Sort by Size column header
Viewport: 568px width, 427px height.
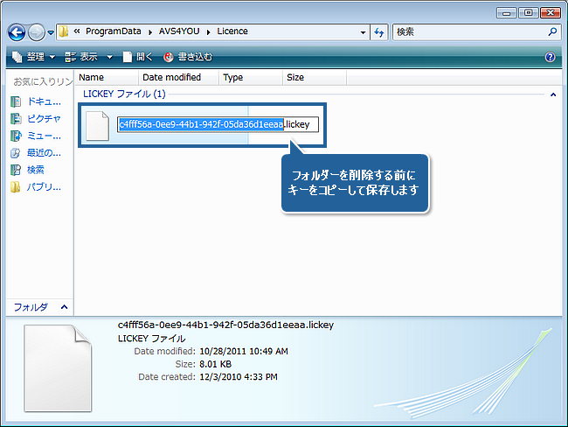pos(315,77)
